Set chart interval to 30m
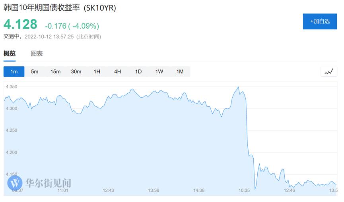 pyautogui.click(x=76, y=71)
